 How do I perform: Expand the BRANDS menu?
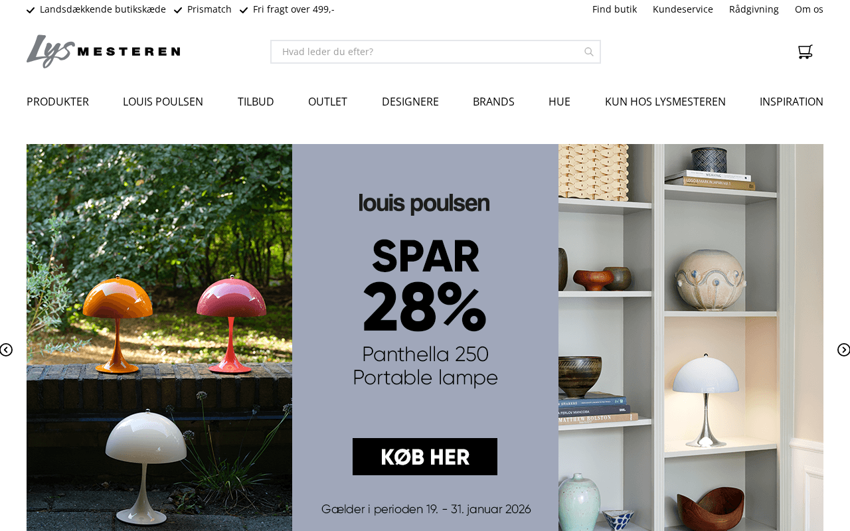(x=493, y=102)
